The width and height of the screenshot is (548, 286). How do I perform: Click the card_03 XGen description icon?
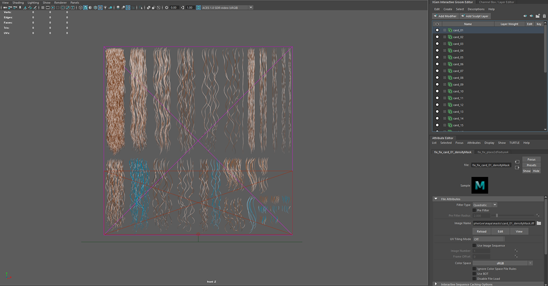tap(450, 44)
